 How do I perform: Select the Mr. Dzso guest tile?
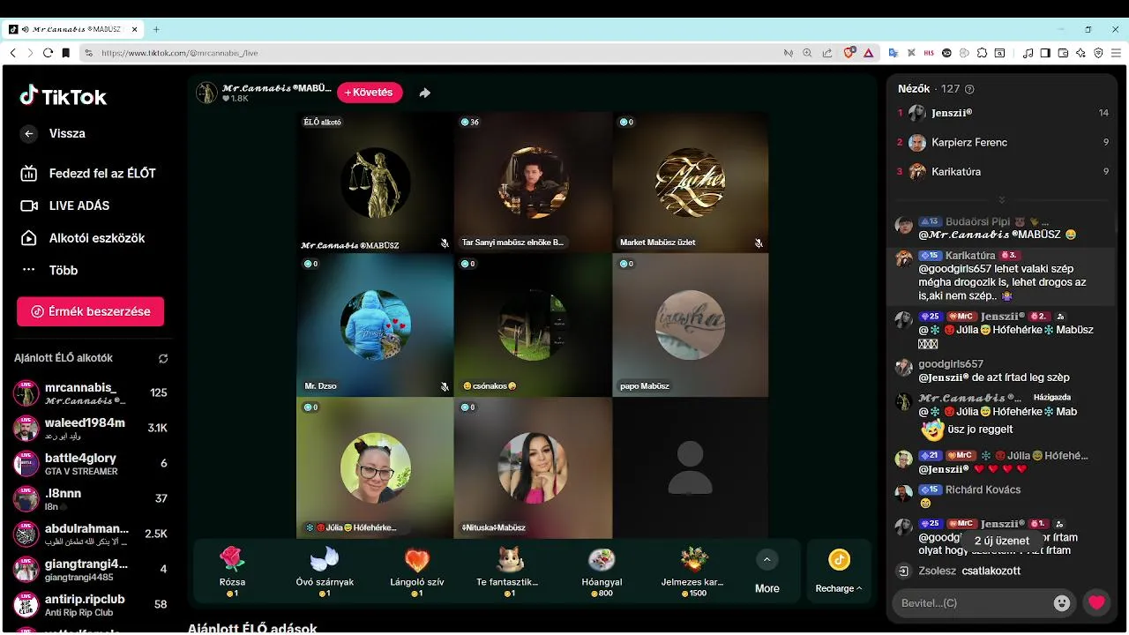pos(375,325)
